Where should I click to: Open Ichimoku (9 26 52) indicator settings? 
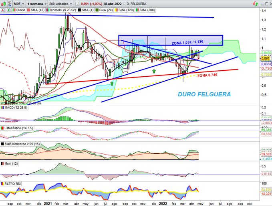click(63, 10)
